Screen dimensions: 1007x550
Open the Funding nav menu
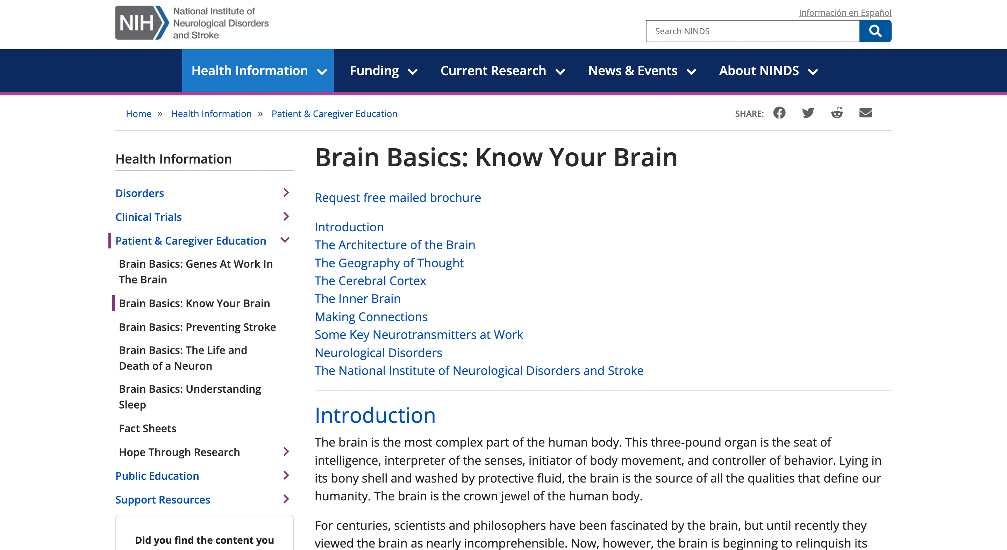click(374, 71)
